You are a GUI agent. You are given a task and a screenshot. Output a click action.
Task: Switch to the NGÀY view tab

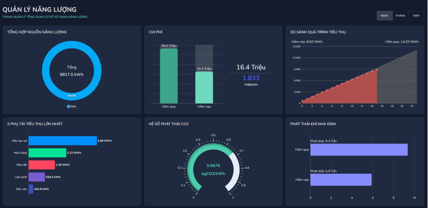(385, 16)
